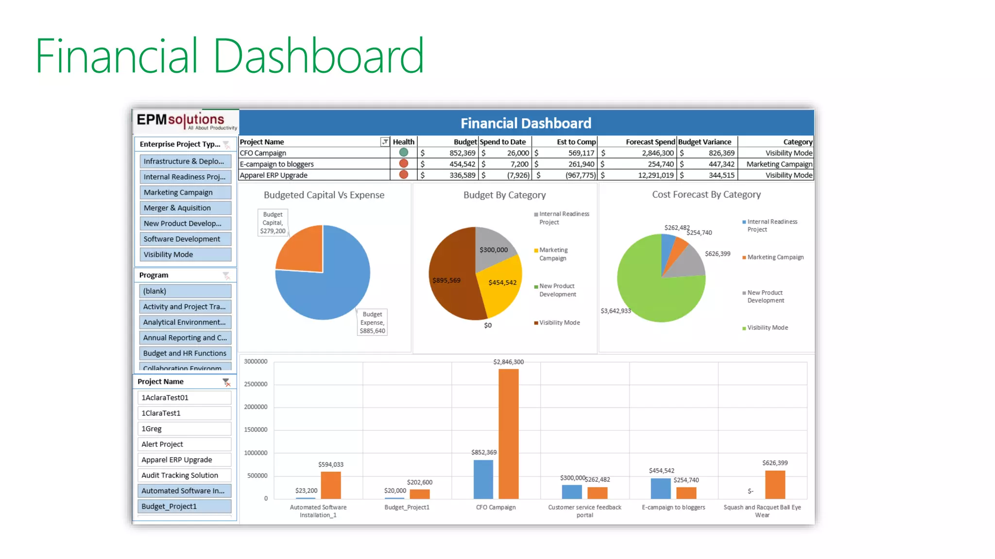The width and height of the screenshot is (995, 559).
Task: Clear the Enterprise Project Type slicer filter
Action: pyautogui.click(x=226, y=144)
